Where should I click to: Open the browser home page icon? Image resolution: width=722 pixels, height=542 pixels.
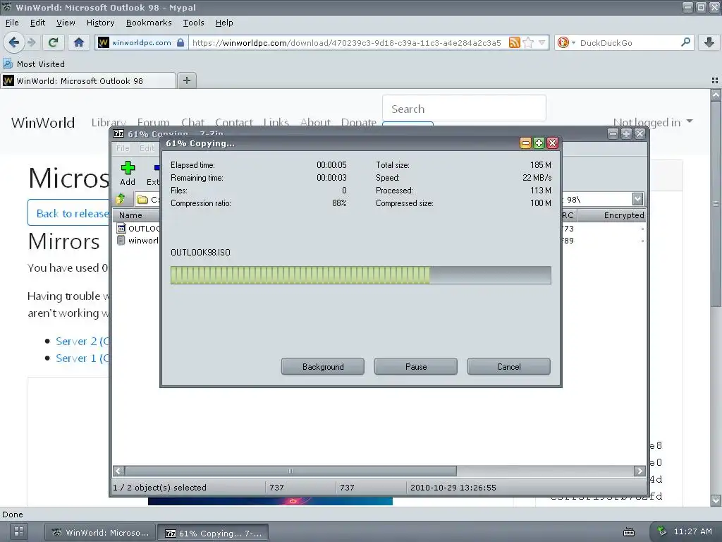(x=79, y=42)
